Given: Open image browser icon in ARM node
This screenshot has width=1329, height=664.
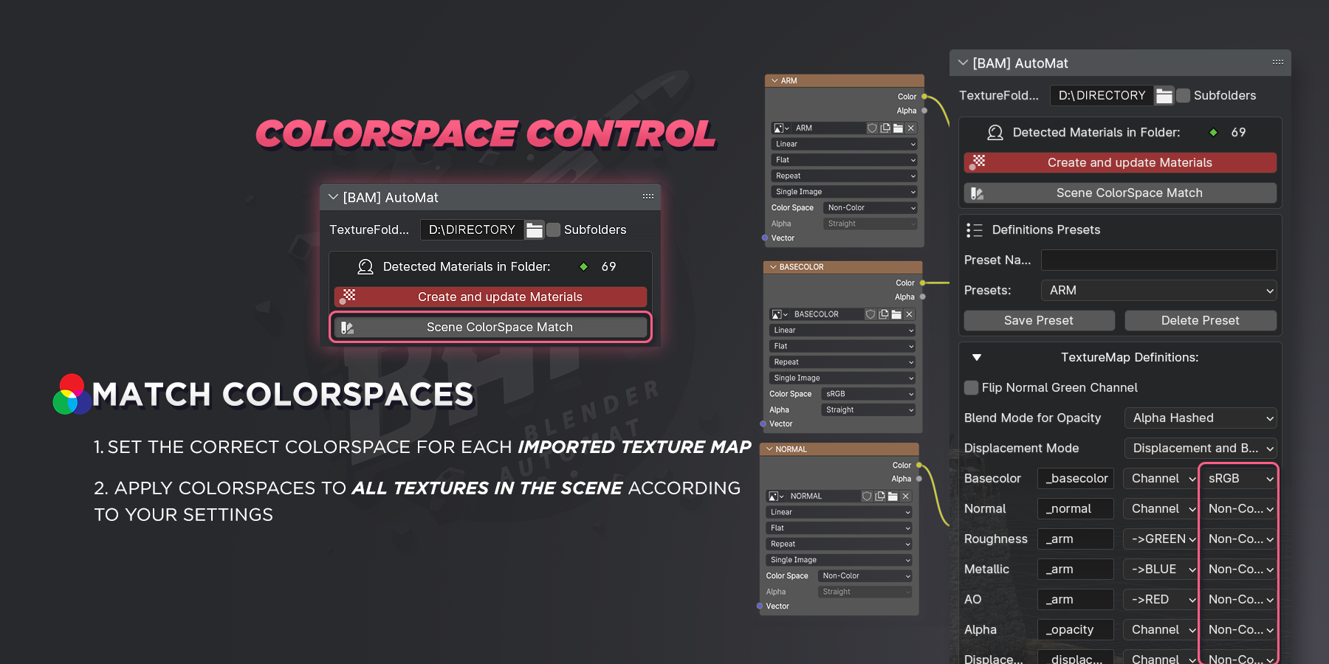Looking at the screenshot, I should coord(781,128).
